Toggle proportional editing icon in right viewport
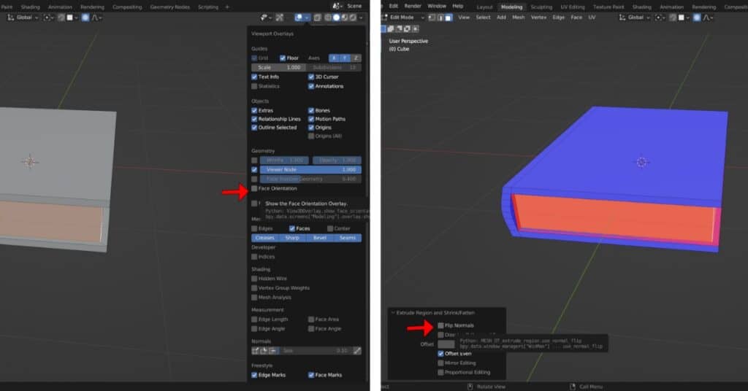The image size is (748, 391). pyautogui.click(x=698, y=18)
